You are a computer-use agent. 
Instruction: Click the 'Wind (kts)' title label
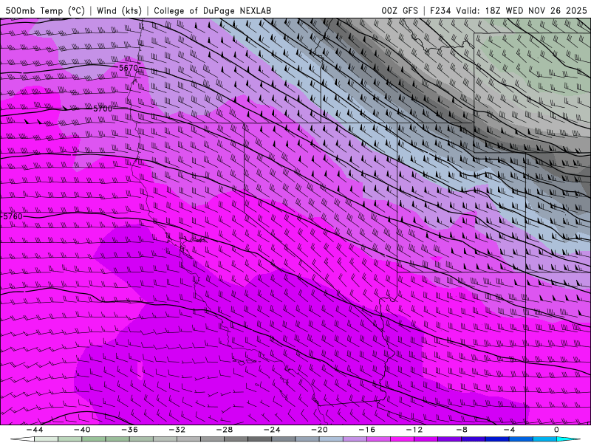[x=119, y=10]
